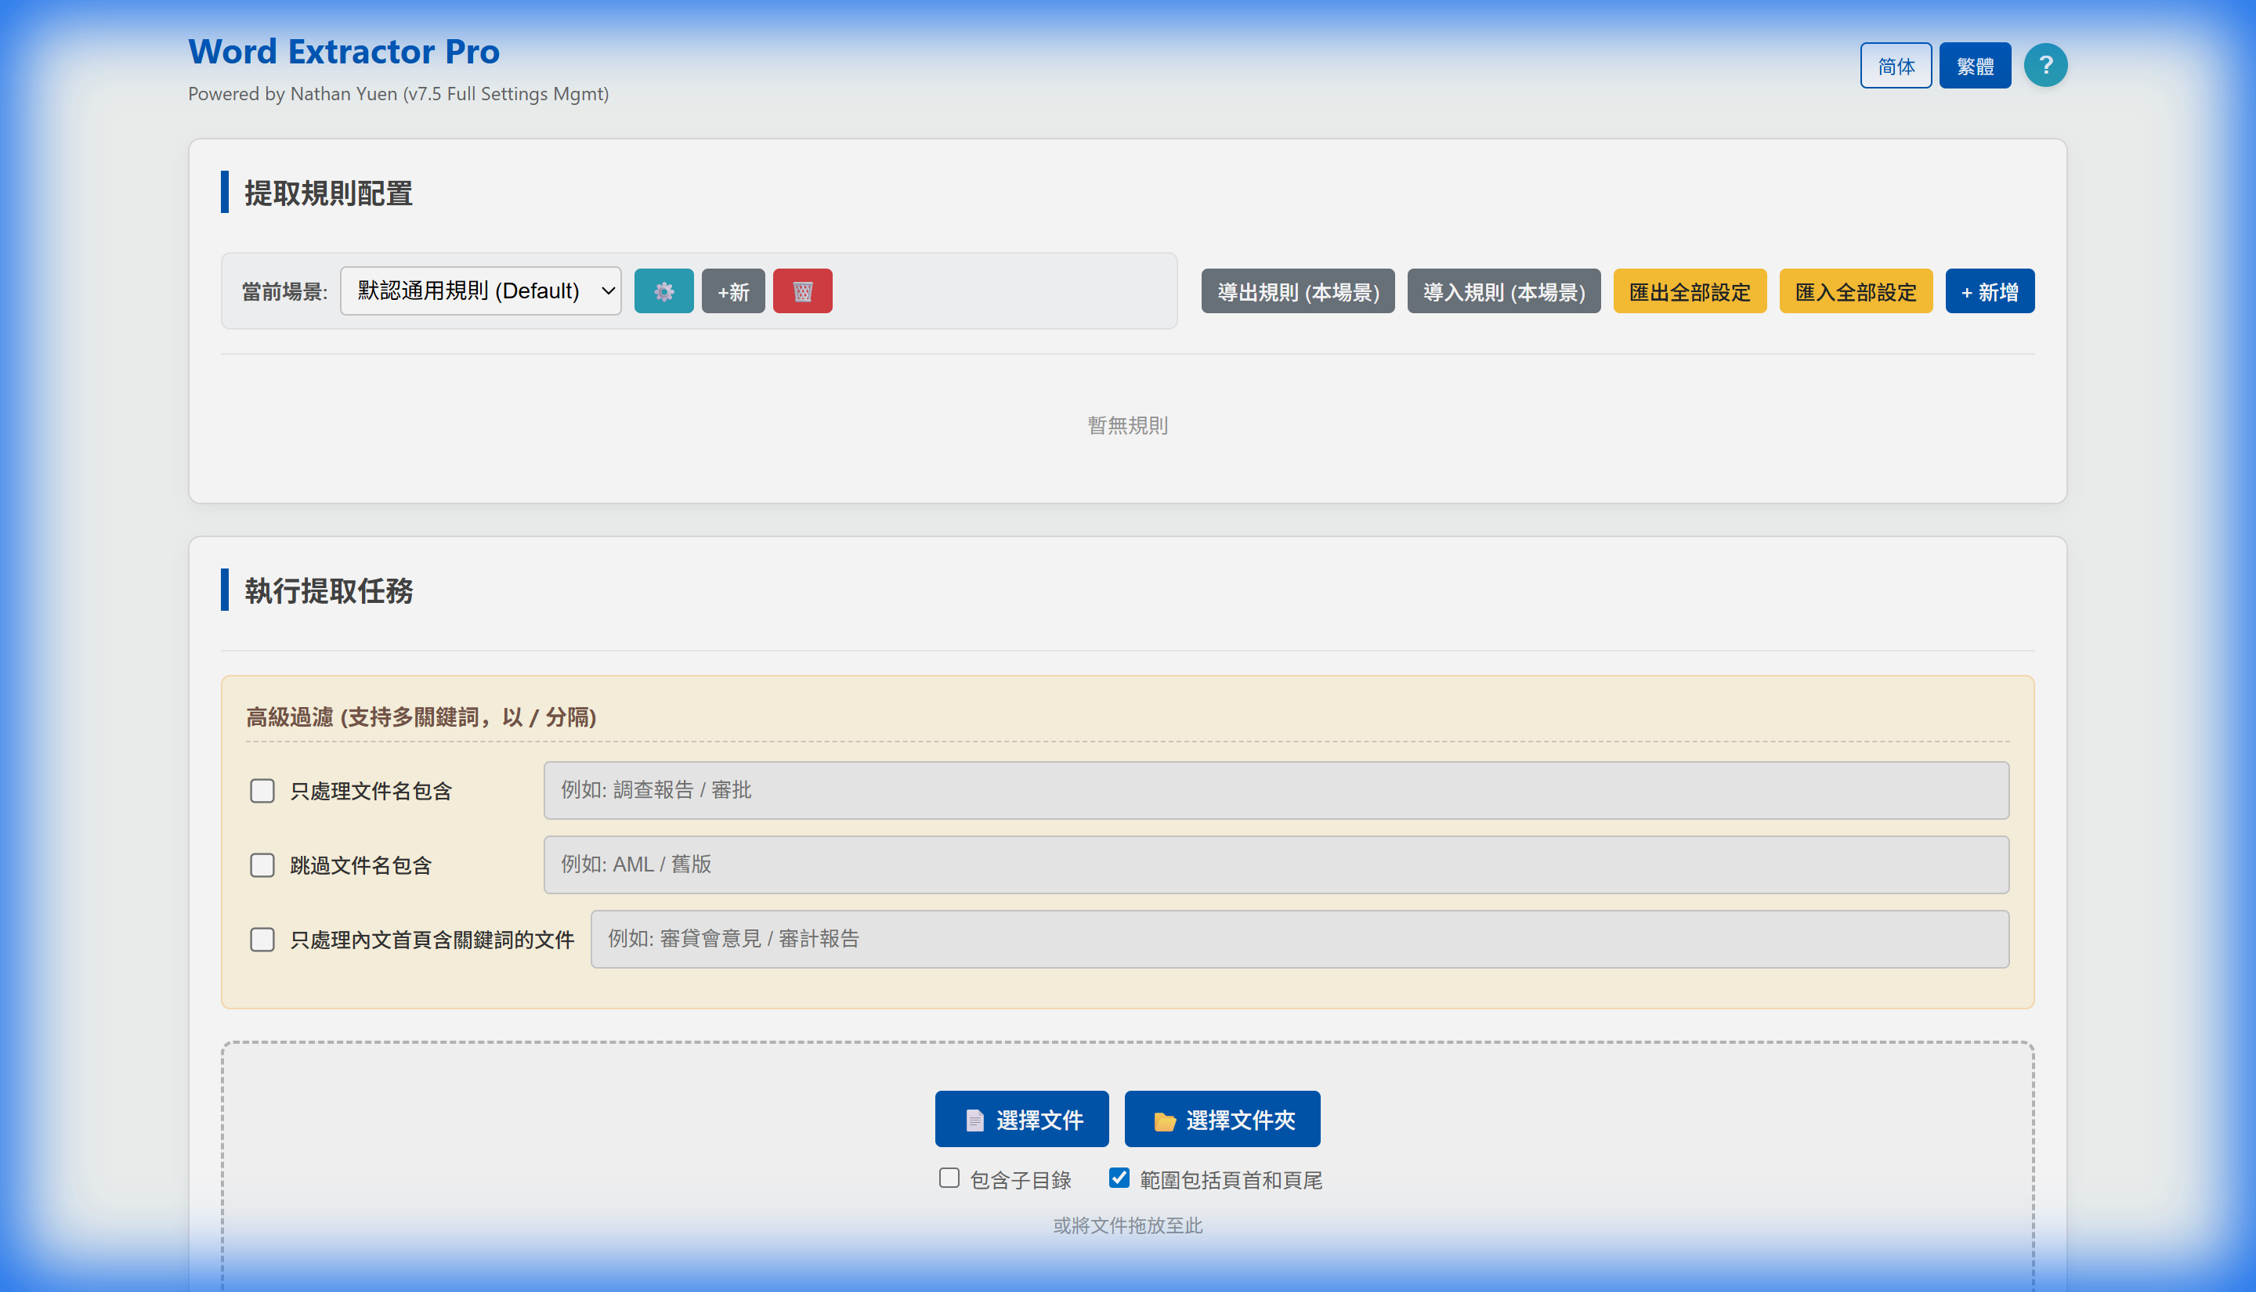Open the scene settings gear icon

coord(663,291)
